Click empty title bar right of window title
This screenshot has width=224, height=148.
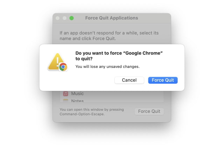(154, 18)
